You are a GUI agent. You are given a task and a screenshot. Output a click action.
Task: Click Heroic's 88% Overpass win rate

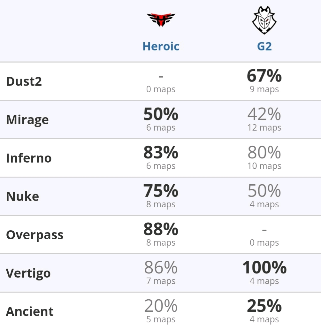(x=161, y=229)
